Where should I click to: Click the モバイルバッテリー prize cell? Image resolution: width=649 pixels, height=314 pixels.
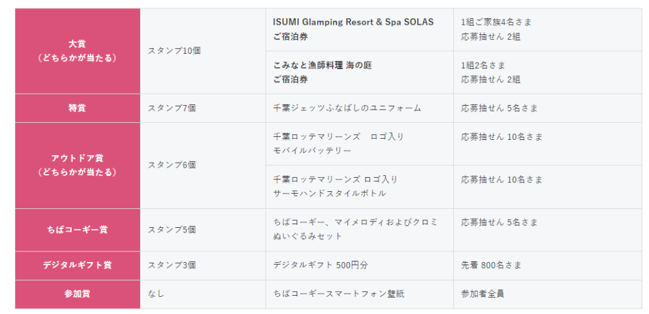click(x=359, y=144)
